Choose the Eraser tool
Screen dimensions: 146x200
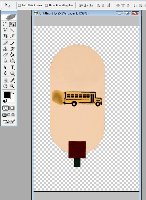(5, 54)
